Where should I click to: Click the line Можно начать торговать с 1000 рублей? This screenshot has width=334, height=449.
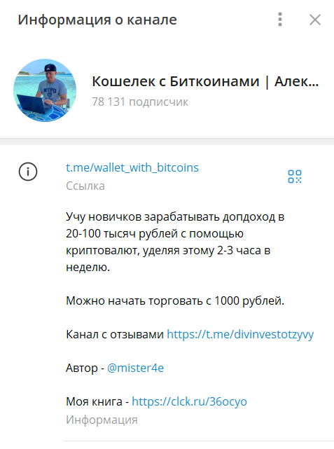(175, 301)
